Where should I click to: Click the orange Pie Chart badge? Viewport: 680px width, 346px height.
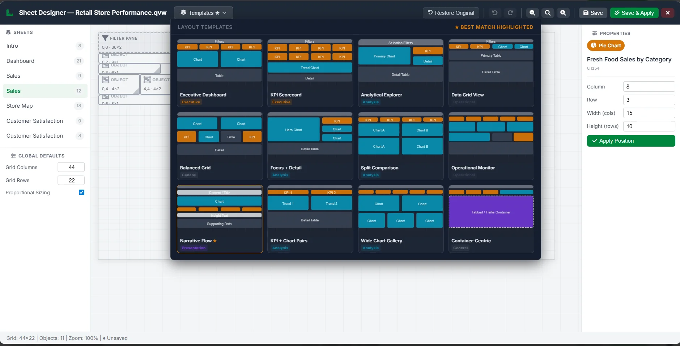(605, 46)
